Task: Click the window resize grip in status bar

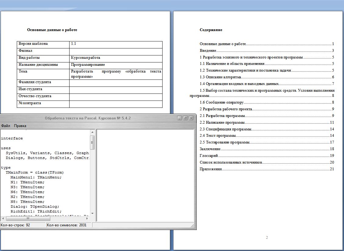Action: point(192,225)
